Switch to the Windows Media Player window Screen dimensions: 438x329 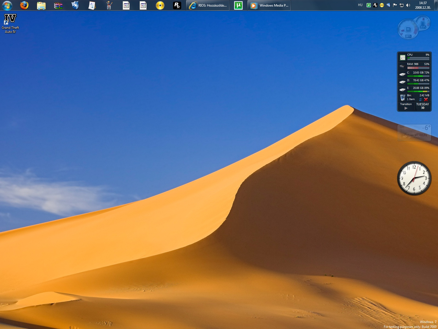coord(269,5)
